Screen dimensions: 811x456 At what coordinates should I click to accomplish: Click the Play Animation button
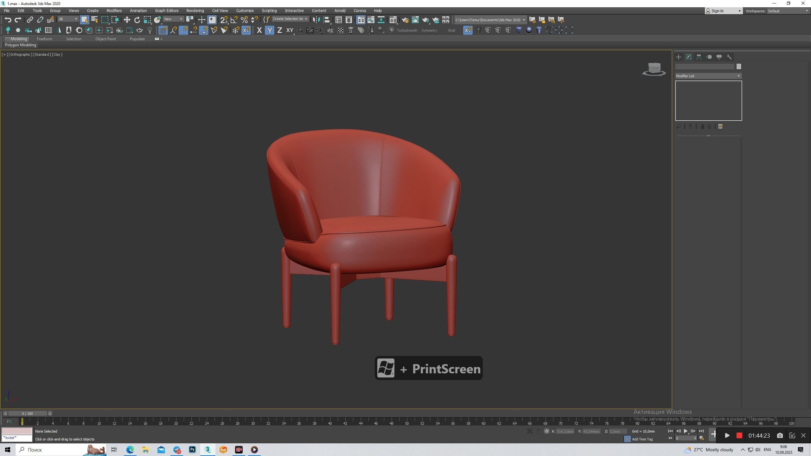686,431
